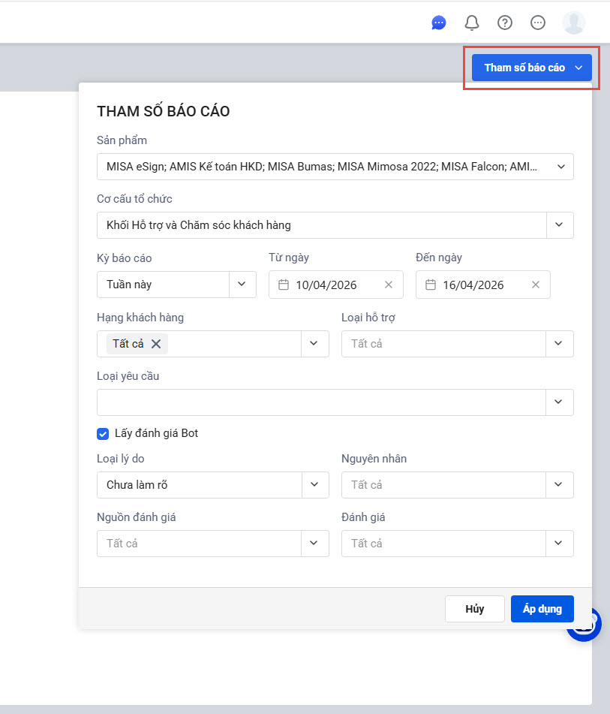Uncheck Lấy đánh giá Bot checkbox
This screenshot has width=610, height=714.
(x=104, y=433)
